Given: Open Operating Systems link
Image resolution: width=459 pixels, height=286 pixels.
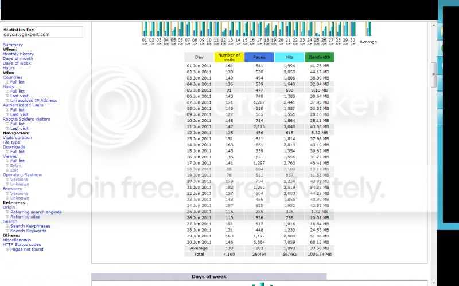Looking at the screenshot, I should (x=22, y=175).
